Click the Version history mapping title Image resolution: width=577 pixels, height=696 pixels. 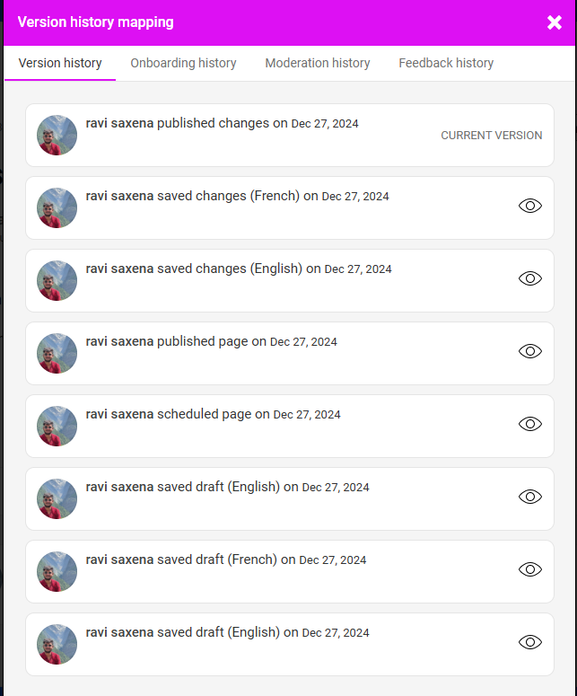tap(96, 22)
